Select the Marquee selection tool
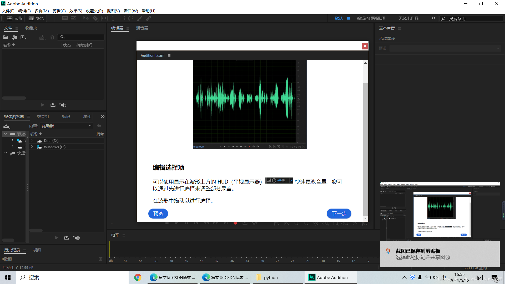The width and height of the screenshot is (505, 284). (x=122, y=18)
